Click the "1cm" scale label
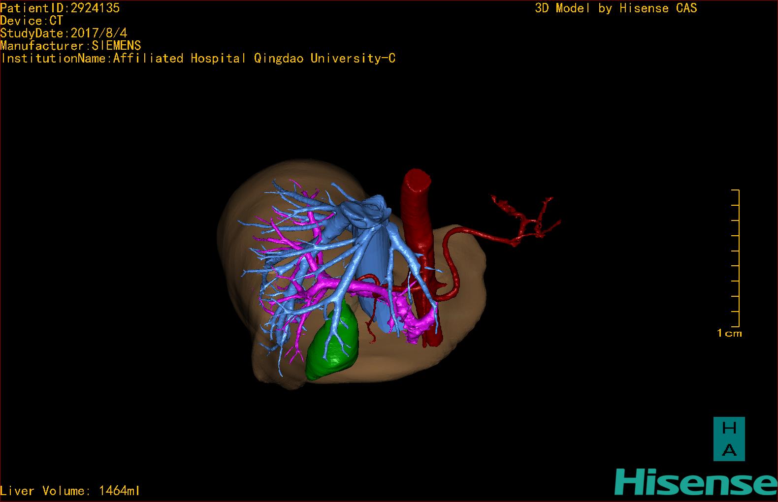778x502 pixels. [729, 333]
